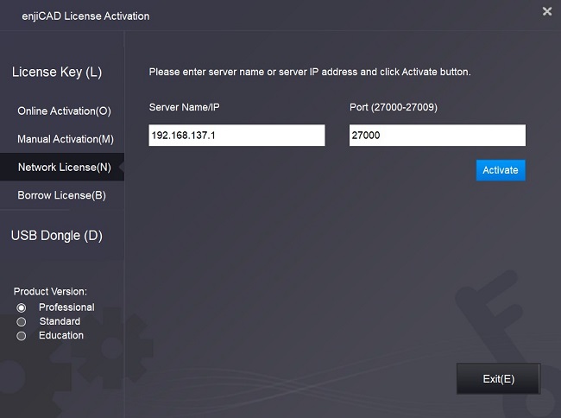Screen dimensions: 561x418
Task: Choose the Education product version
Action: pos(21,336)
